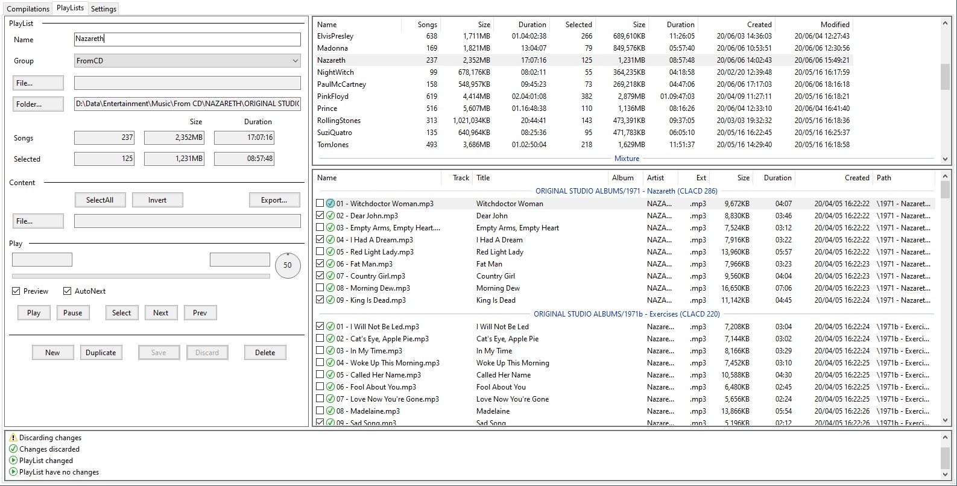Click green check icon beside 03 - In My Time.mp3
This screenshot has height=486, width=957.
coord(330,351)
